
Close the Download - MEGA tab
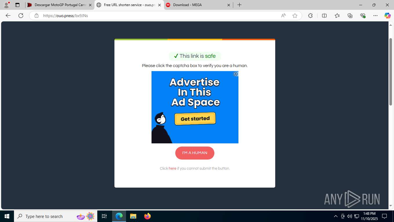229,5
